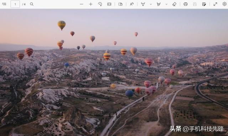Click the page number input field
Viewport: 228px width, 136px height.
click(15, 4)
